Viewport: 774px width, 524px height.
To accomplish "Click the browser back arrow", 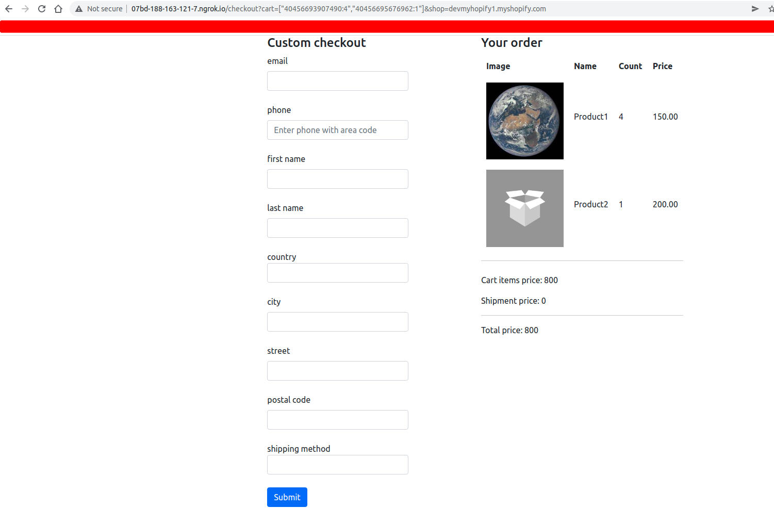I will [x=9, y=9].
